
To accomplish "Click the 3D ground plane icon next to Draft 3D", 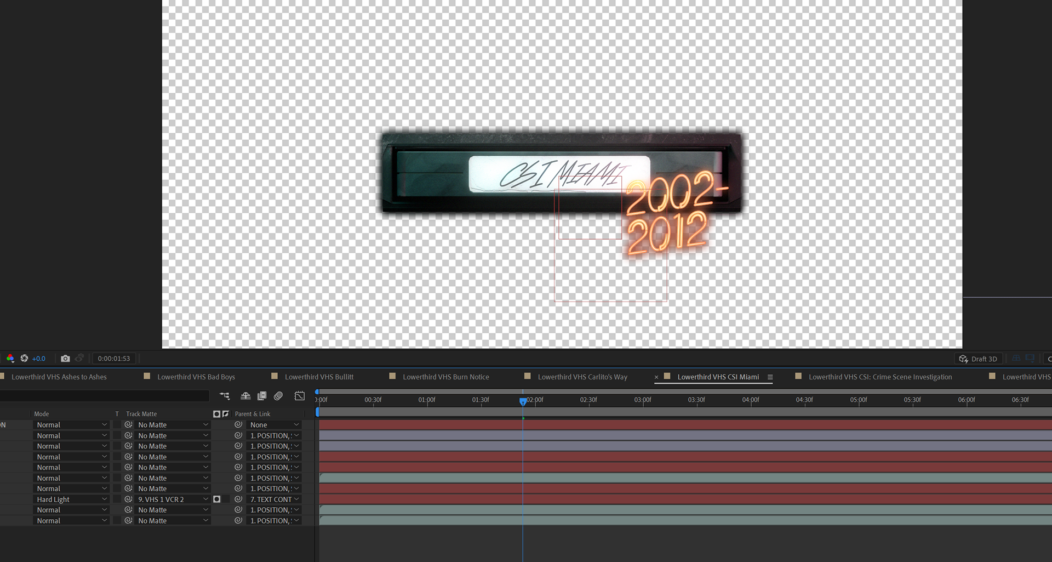I will [x=1016, y=359].
